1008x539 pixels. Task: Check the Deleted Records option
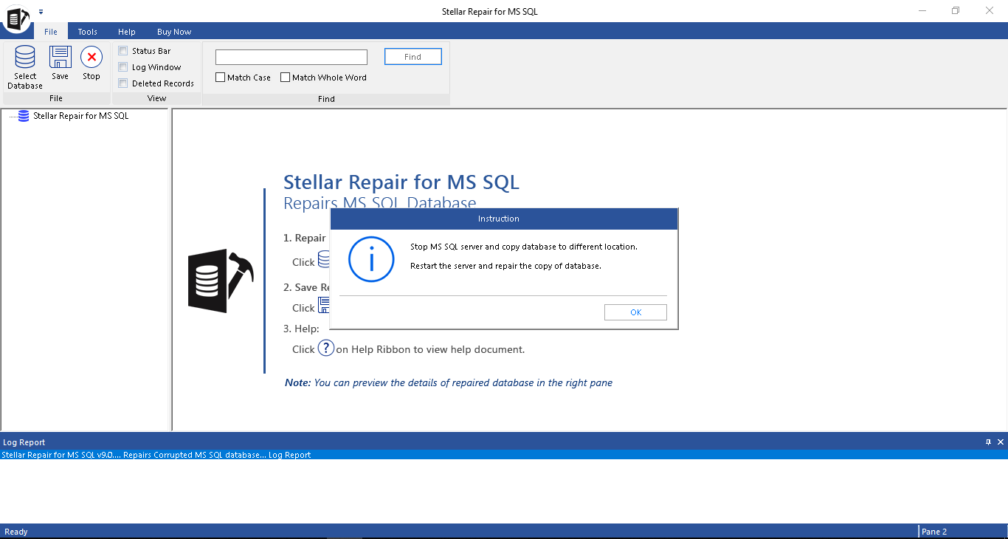(123, 83)
